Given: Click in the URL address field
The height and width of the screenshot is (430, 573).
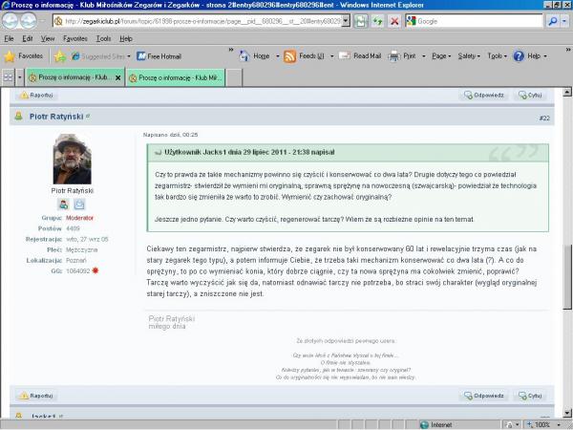Looking at the screenshot, I should point(202,21).
